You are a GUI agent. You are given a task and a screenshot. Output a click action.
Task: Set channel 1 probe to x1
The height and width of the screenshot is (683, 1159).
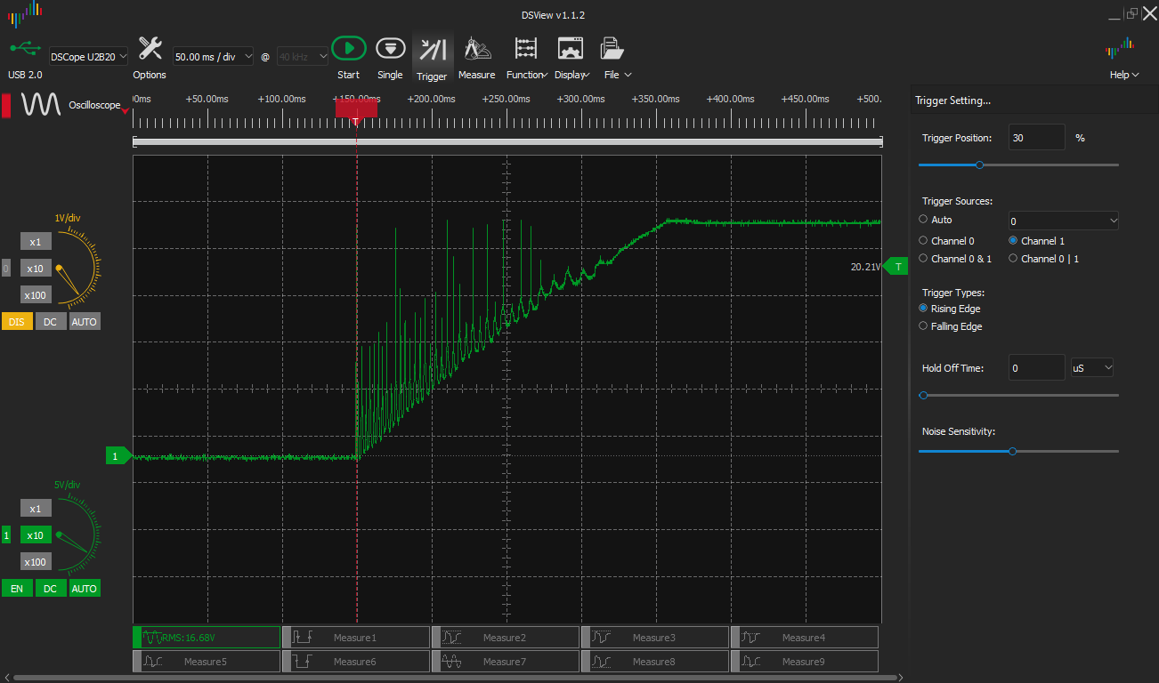click(36, 509)
